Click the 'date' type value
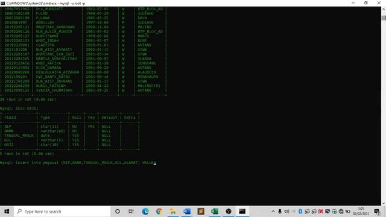 45,136
